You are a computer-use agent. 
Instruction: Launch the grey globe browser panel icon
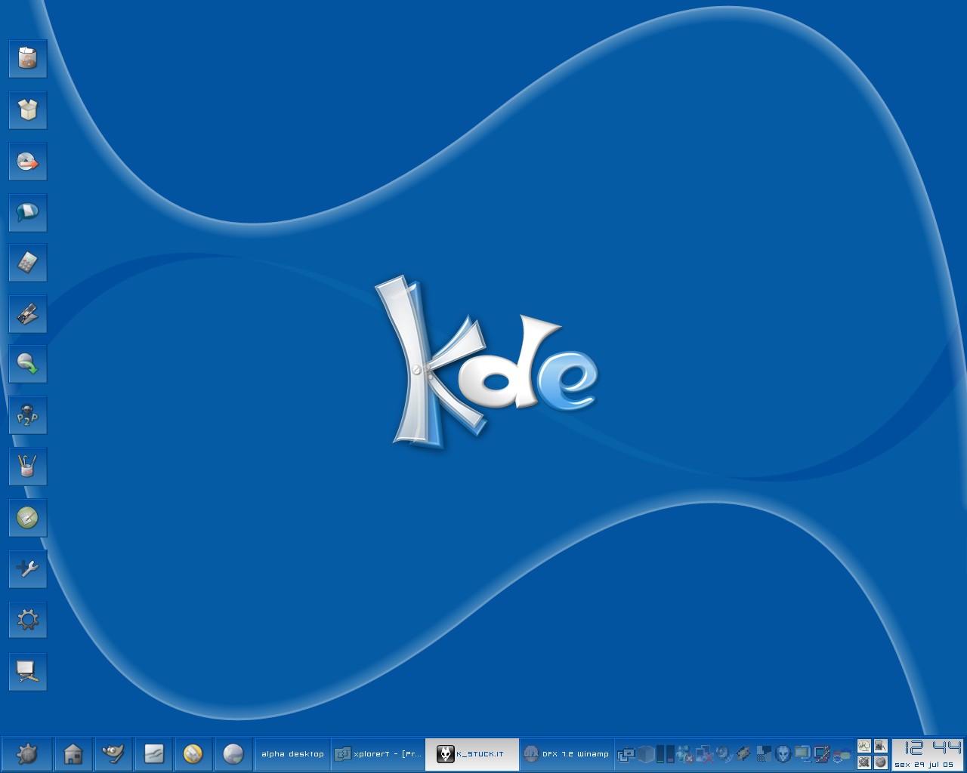(233, 754)
